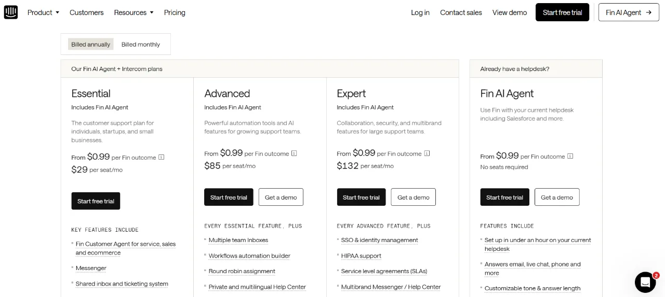The width and height of the screenshot is (665, 297).
Task: Click the $85 per seat/mo price
Action: click(230, 166)
